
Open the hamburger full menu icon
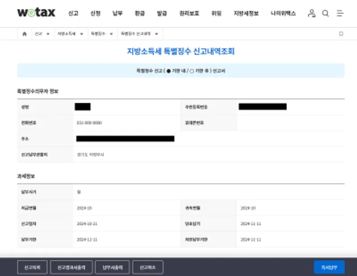(x=340, y=13)
